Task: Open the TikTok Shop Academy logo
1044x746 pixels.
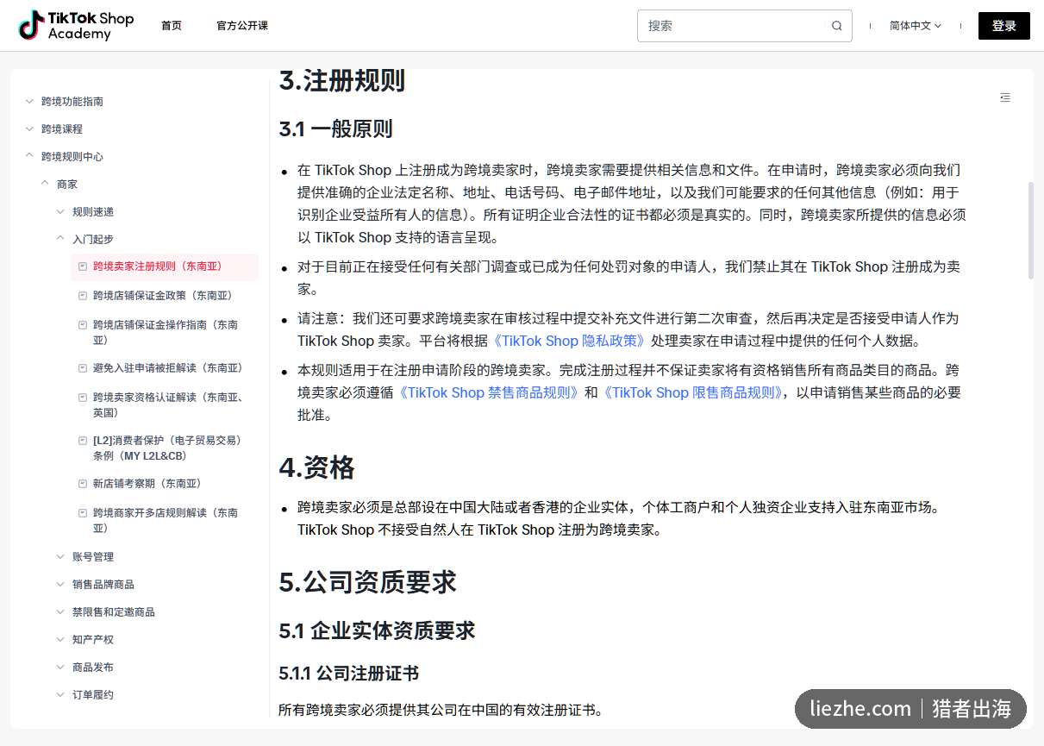Action: (x=76, y=26)
